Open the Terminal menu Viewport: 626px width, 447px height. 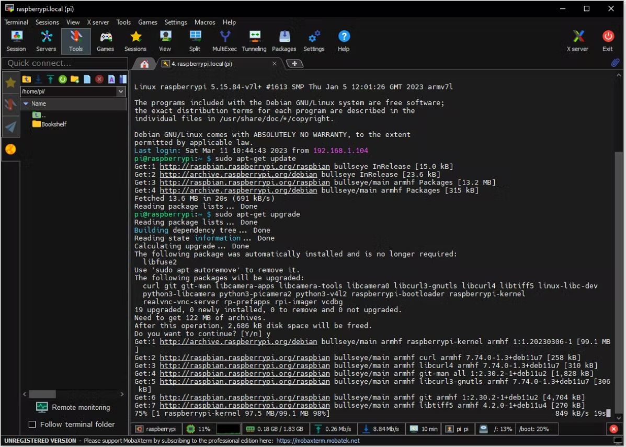tap(16, 22)
